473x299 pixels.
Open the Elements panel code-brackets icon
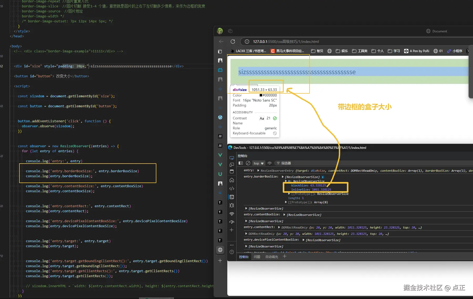232,189
